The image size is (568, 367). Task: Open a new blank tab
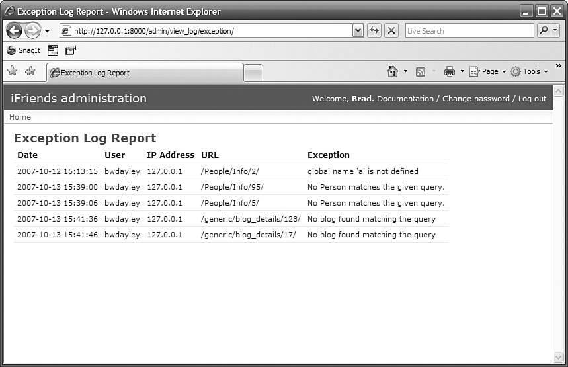[x=253, y=73]
